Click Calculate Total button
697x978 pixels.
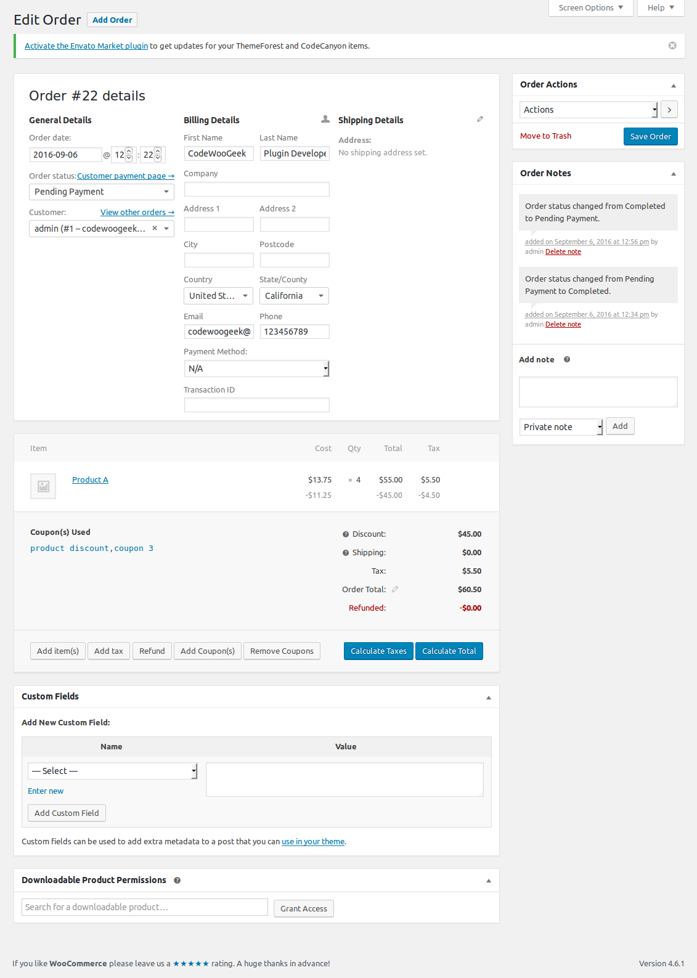(x=449, y=651)
